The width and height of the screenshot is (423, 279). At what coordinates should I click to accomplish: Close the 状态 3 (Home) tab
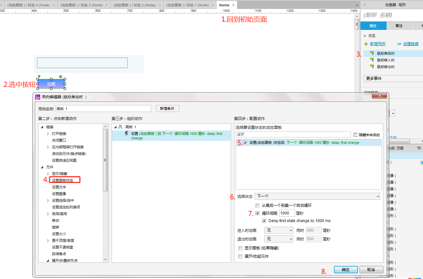click(x=106, y=5)
